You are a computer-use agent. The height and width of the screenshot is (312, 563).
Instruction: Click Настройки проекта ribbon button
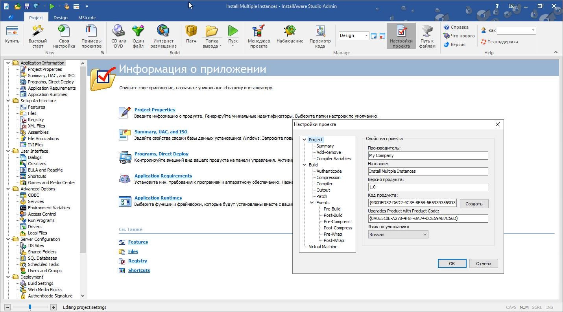(x=401, y=37)
